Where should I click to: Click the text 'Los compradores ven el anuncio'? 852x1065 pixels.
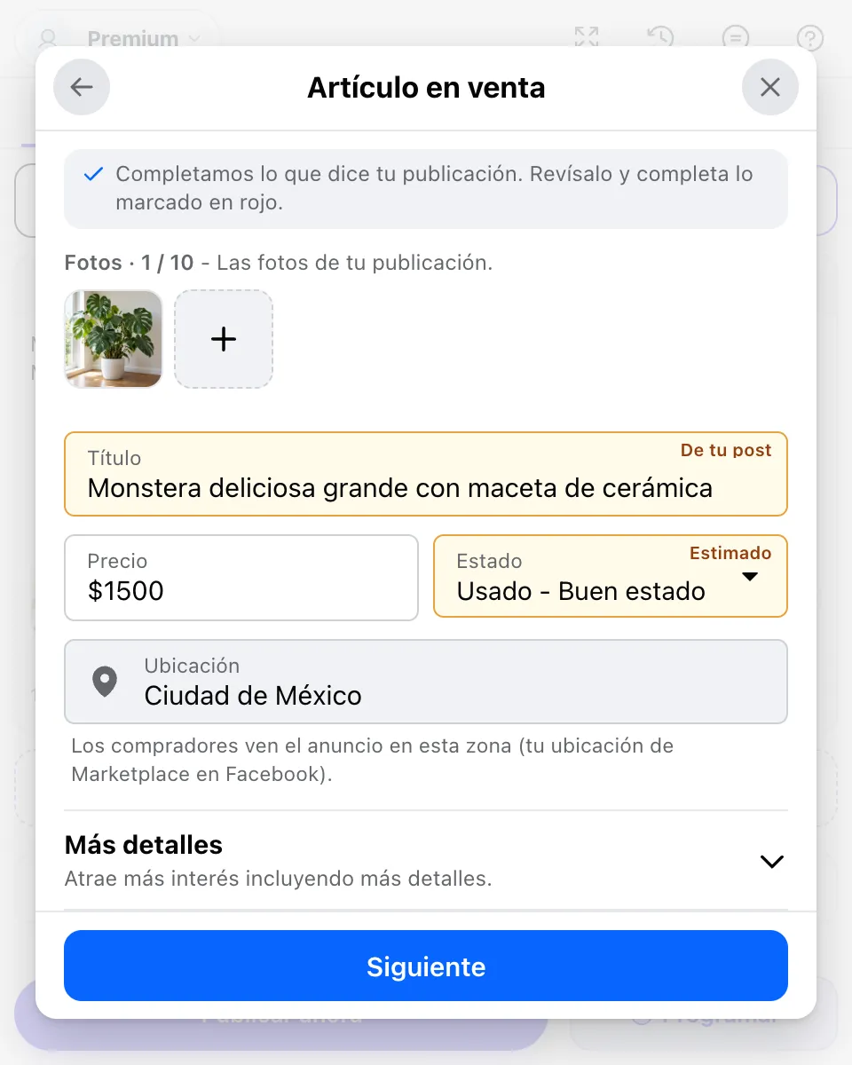[228, 745]
